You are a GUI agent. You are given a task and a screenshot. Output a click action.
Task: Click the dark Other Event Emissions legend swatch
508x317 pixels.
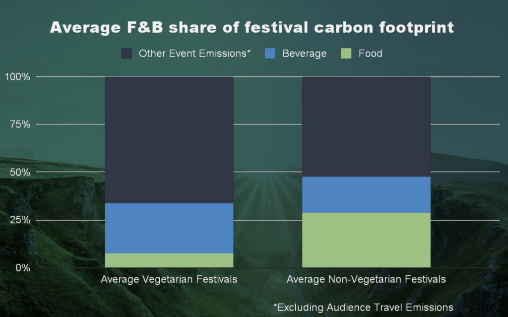tap(127, 54)
